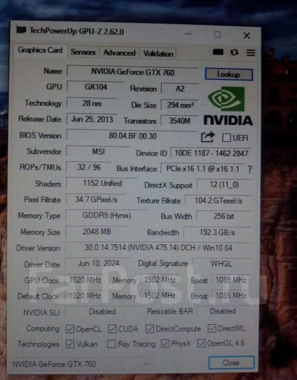The height and width of the screenshot is (380, 297).
Task: Click the Pixel Fillrate field 34.7 GPixel/s
Action: point(96,199)
